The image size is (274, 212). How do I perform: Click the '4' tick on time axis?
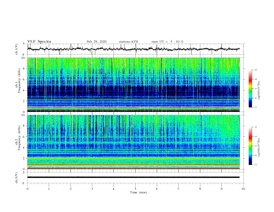coord(113,189)
